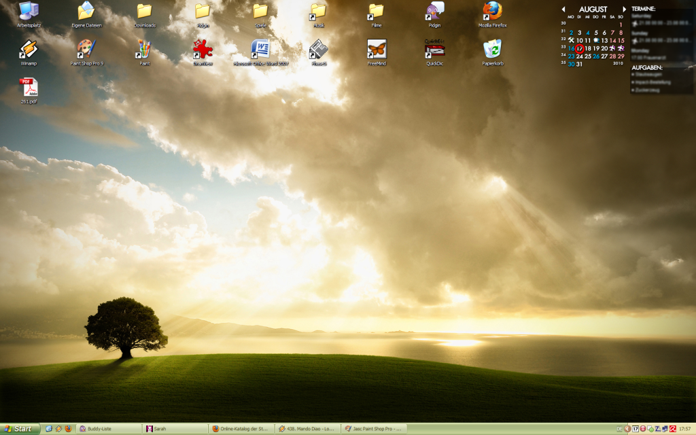Click the Winamp icon in Quick Launch
Viewport: 696px width, 435px height.
[58, 429]
